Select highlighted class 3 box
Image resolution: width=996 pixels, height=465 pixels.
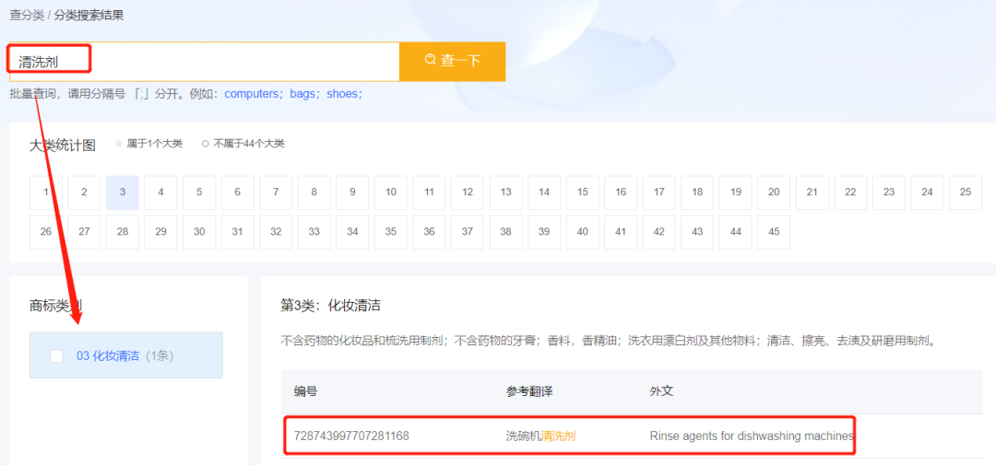(123, 192)
